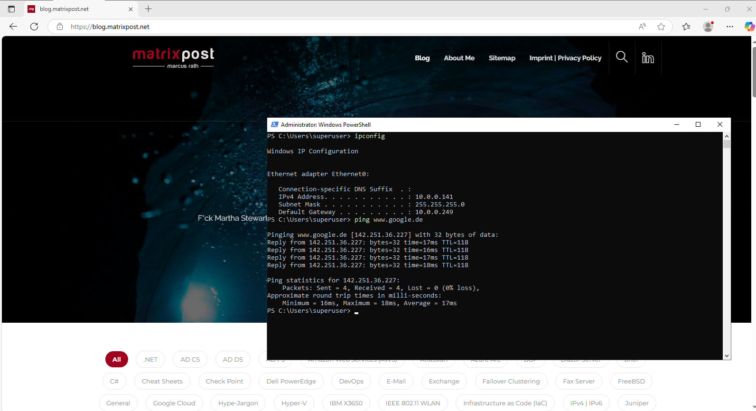Select Infrastructure as Code (IaC) tag

505,403
